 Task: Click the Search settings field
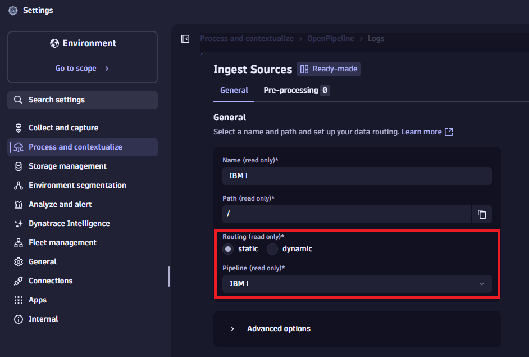(x=83, y=100)
